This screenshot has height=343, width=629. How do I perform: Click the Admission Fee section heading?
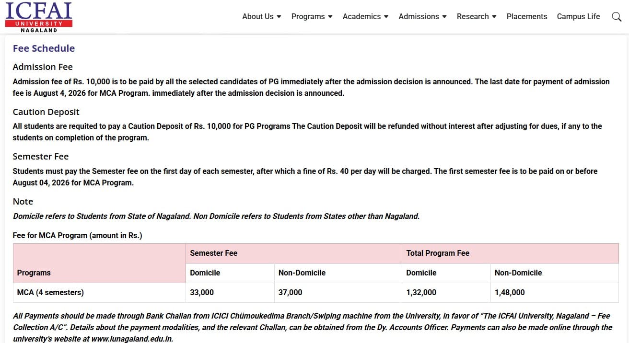click(43, 67)
